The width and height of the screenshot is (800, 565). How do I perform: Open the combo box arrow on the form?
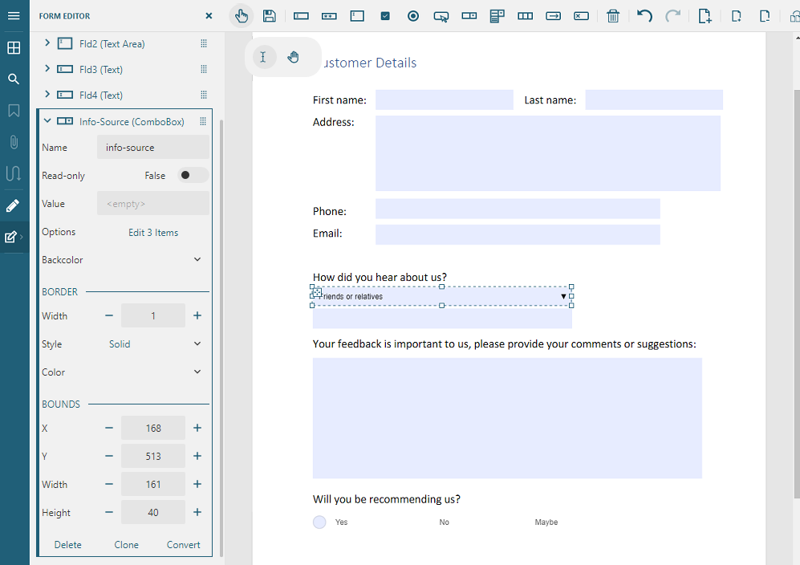click(x=563, y=296)
